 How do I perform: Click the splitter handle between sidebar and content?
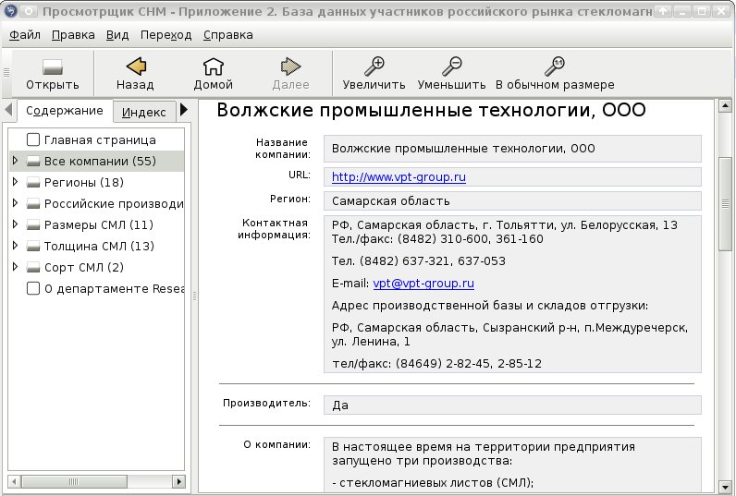coord(194,296)
